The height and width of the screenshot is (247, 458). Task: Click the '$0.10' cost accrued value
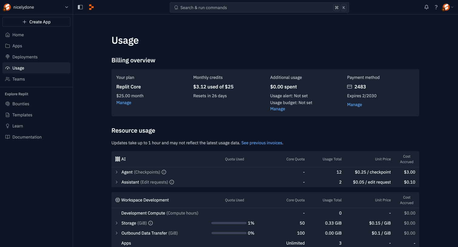click(410, 182)
